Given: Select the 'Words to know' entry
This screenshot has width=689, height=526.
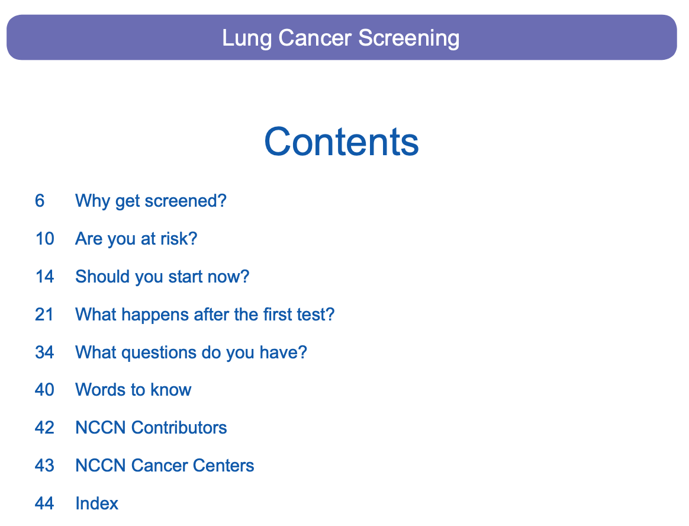Looking at the screenshot, I should tap(133, 390).
